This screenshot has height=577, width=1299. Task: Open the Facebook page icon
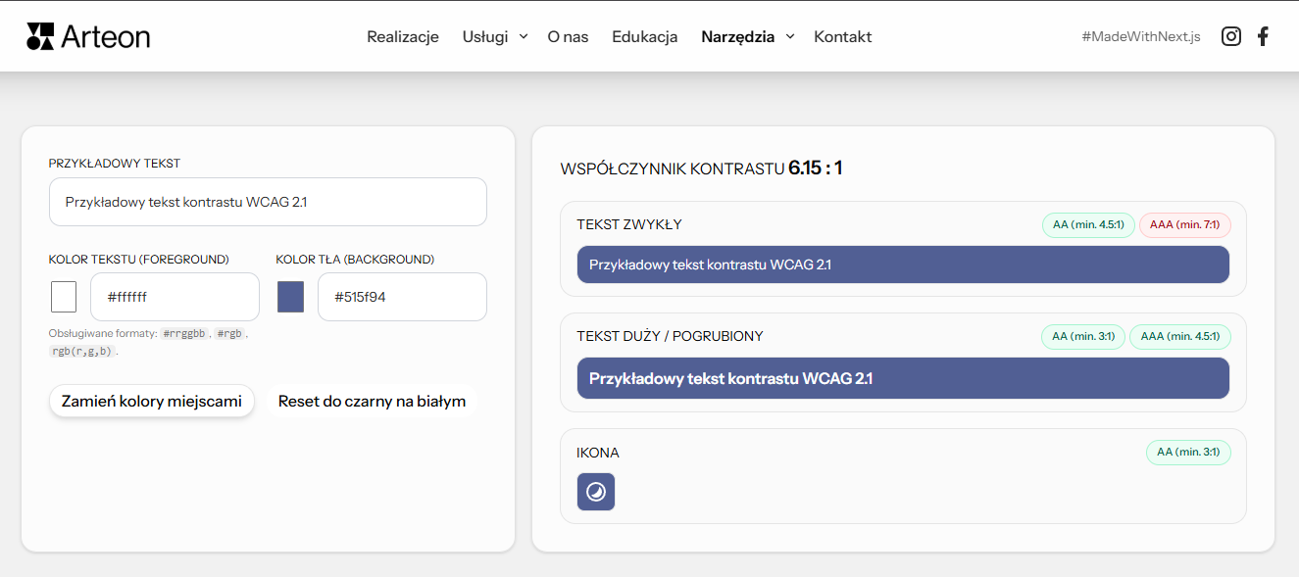1264,35
